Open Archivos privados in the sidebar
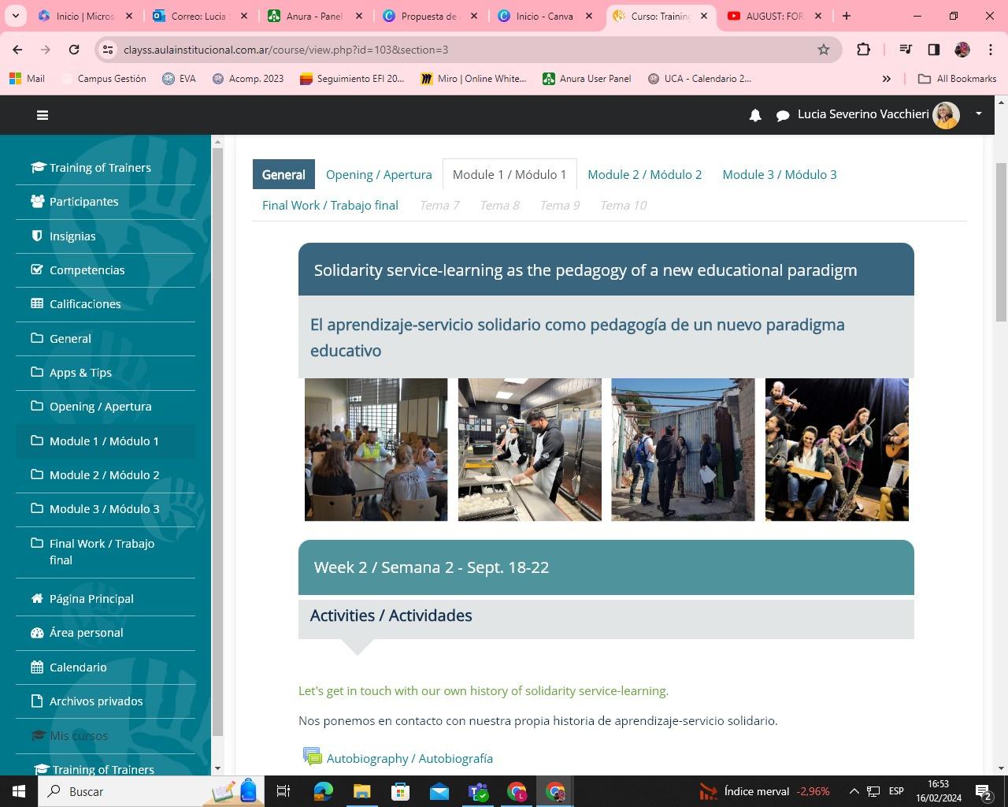 [x=96, y=701]
